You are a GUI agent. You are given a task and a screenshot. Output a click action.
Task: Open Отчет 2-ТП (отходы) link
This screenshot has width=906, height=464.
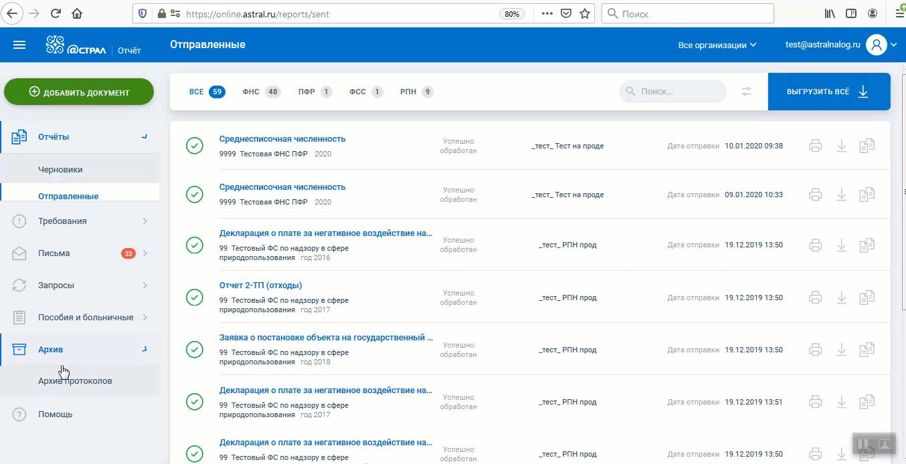coord(260,285)
